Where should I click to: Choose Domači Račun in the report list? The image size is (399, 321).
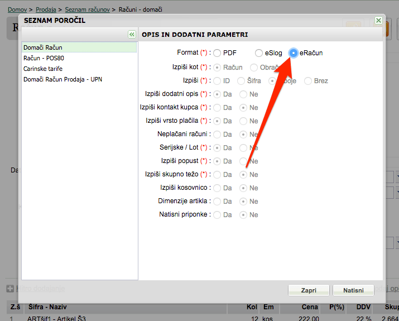pos(79,47)
